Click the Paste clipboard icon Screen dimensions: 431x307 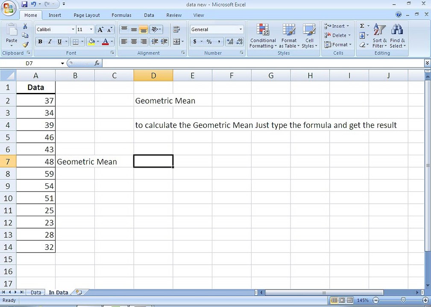coord(12,30)
